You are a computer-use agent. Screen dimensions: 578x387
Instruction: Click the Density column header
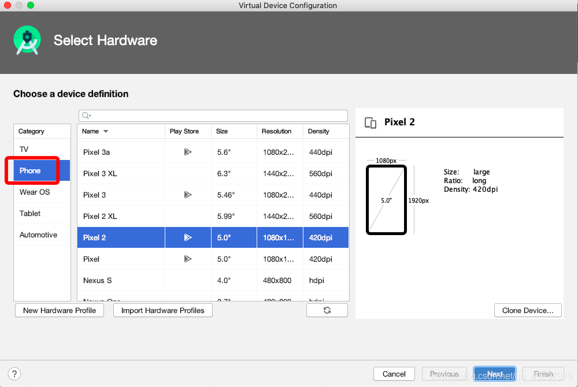click(326, 132)
